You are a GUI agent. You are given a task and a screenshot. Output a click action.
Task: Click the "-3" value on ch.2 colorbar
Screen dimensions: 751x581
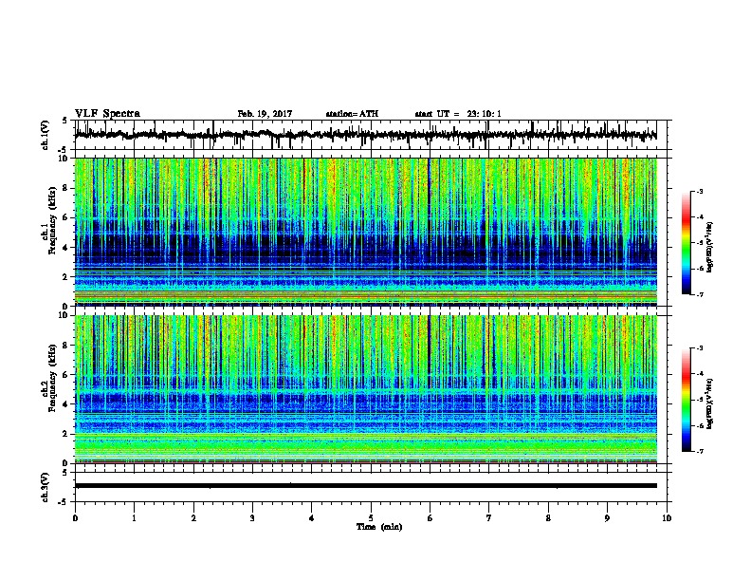point(700,348)
